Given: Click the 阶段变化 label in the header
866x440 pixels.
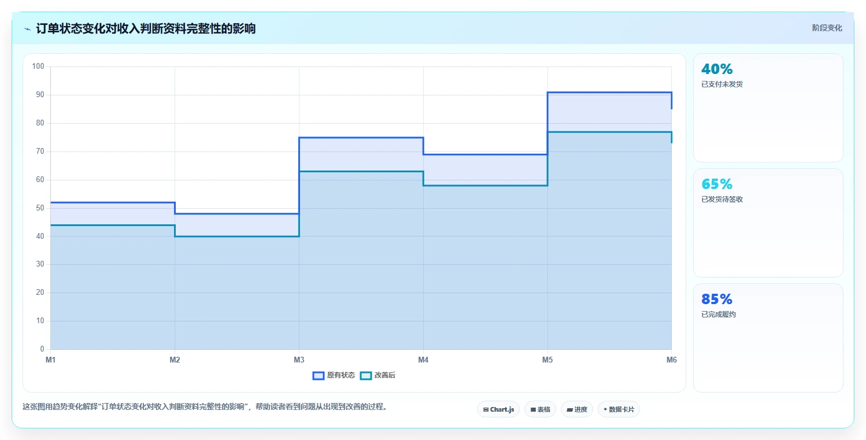Looking at the screenshot, I should [827, 28].
